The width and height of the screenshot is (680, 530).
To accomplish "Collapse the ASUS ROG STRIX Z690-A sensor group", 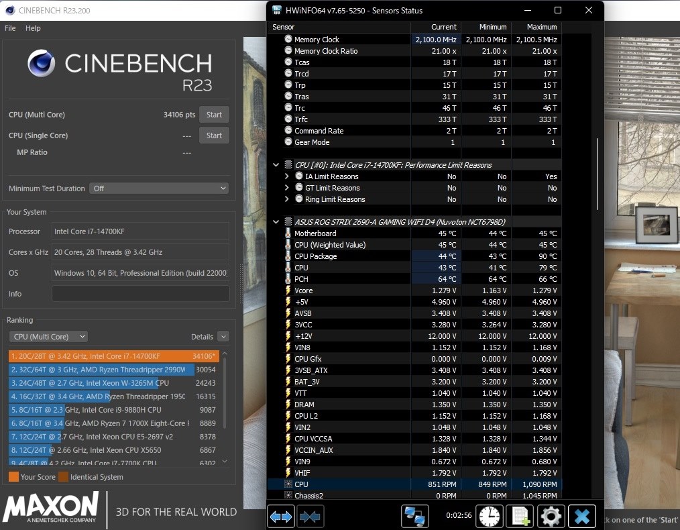I will pos(276,221).
